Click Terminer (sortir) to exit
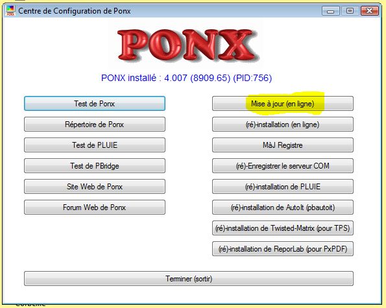This screenshot has height=308, width=386. [x=189, y=278]
